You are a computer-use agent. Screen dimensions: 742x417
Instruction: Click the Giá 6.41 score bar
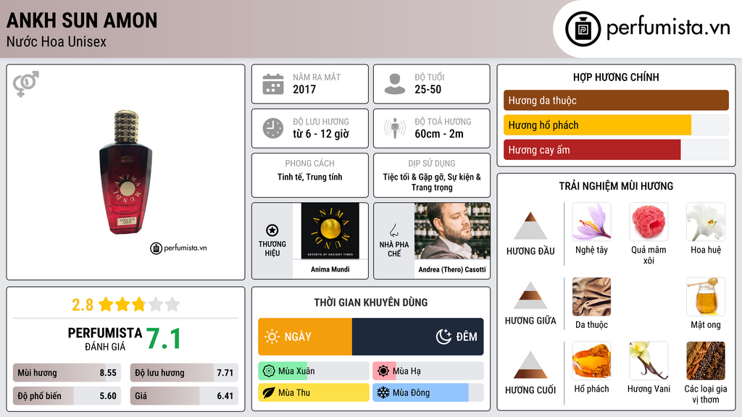coord(184,396)
